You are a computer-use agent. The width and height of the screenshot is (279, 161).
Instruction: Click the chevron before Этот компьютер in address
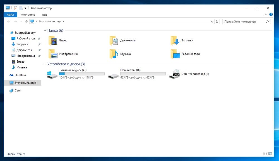coord(36,22)
